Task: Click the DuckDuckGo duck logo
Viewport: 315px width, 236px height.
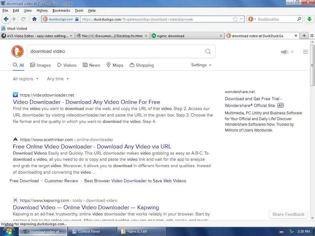Action: [x=18, y=51]
